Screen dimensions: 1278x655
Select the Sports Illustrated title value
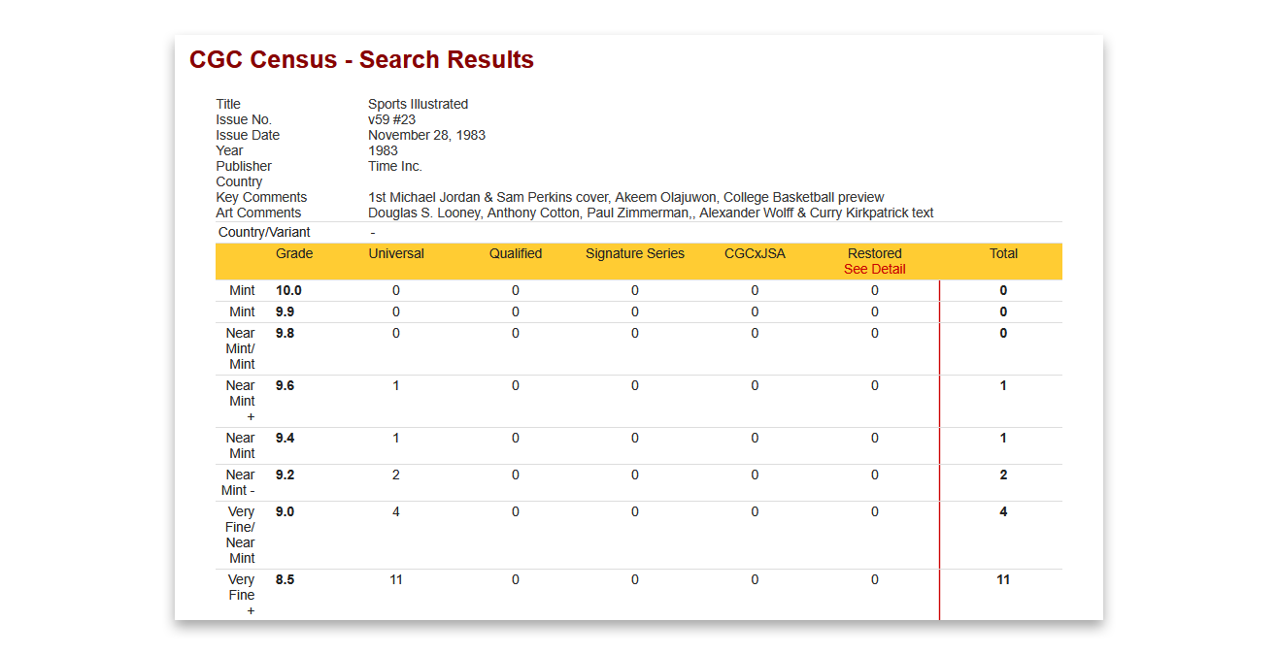click(x=418, y=104)
